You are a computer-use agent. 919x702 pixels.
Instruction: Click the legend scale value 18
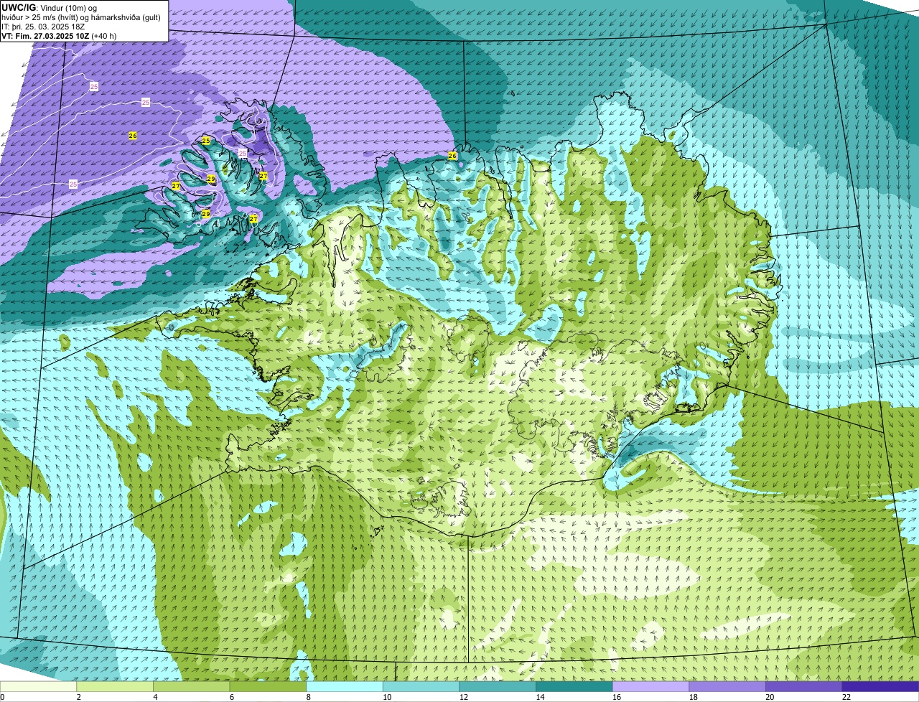point(694,697)
